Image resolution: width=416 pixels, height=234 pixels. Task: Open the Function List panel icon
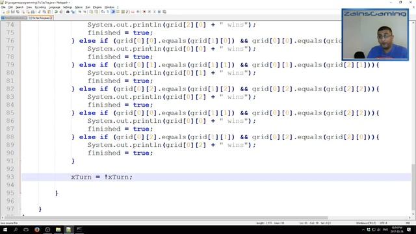pos(128,12)
